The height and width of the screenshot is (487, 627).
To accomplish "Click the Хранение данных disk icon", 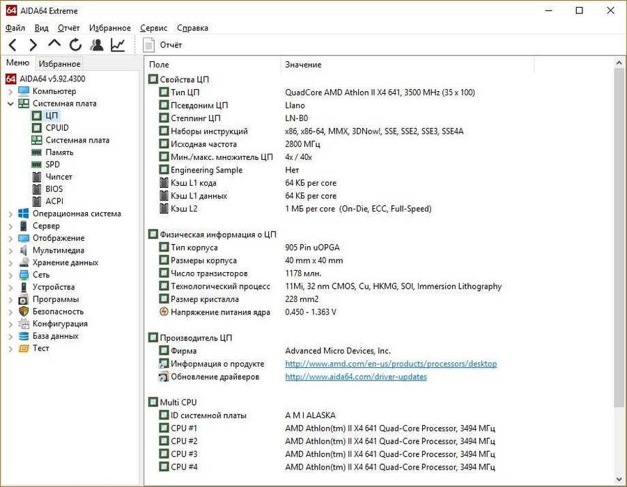I will 24,263.
